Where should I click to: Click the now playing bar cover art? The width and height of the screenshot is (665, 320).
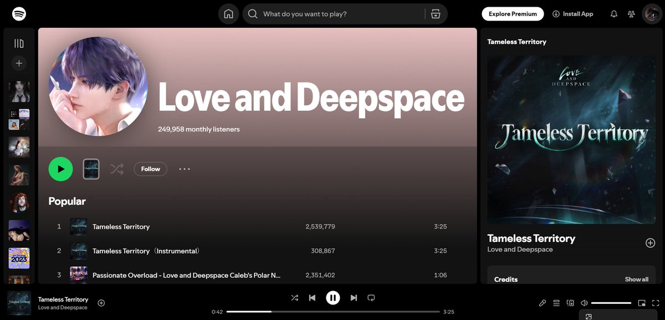pos(19,303)
